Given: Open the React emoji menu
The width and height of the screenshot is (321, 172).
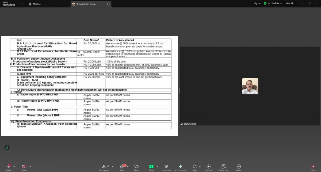Looking at the screenshot, I should [x=136, y=167].
